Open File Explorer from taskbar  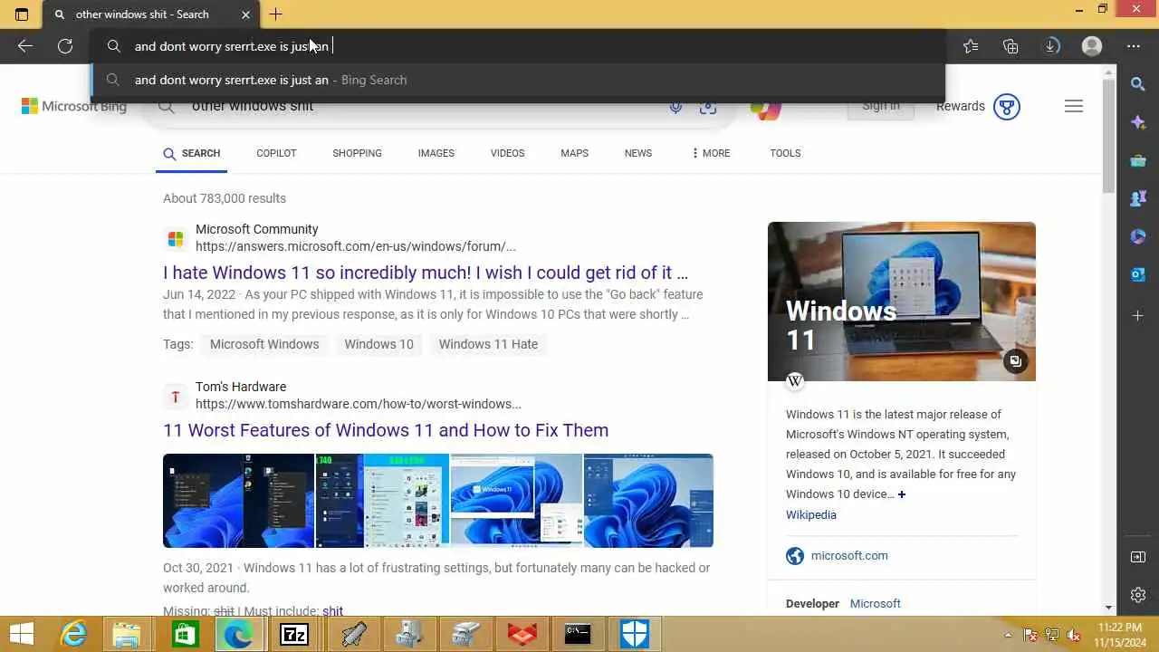[x=128, y=634]
